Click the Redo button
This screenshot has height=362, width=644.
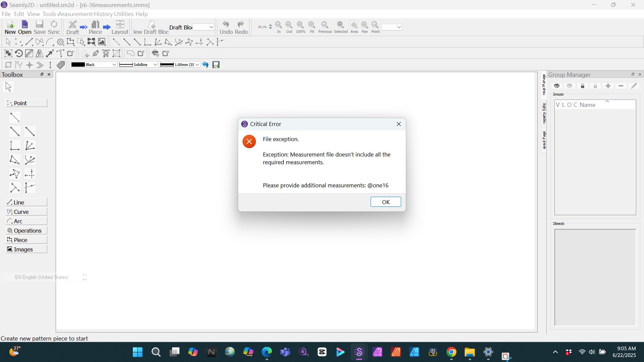[241, 27]
